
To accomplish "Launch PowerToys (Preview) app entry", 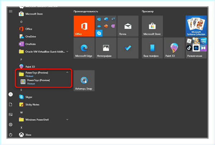I will tap(44, 81).
